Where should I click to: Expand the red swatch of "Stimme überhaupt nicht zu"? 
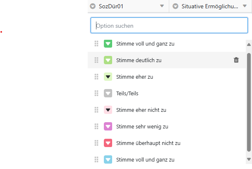click(x=108, y=143)
